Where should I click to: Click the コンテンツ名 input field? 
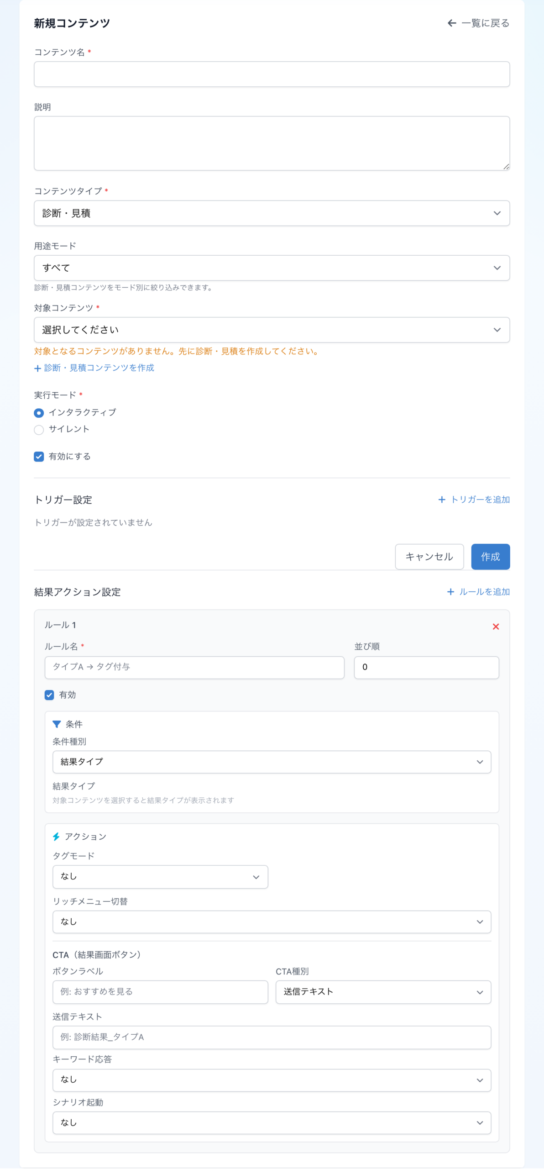272,74
